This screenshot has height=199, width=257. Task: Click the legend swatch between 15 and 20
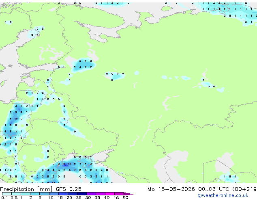point(63,194)
